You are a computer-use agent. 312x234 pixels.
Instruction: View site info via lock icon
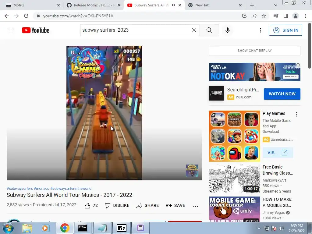coord(38,16)
